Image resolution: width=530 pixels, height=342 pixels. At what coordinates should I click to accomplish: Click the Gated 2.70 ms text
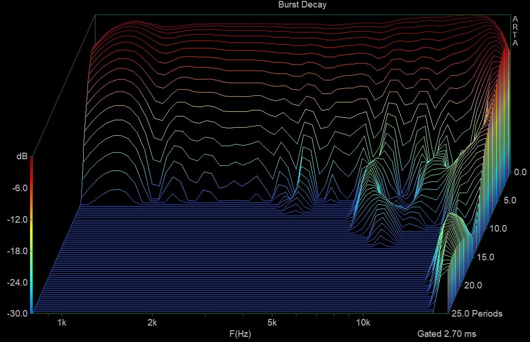446,334
